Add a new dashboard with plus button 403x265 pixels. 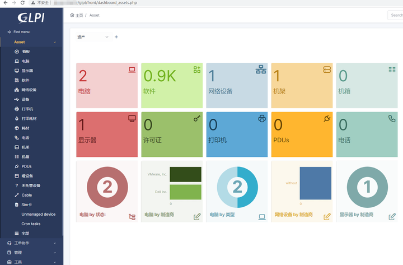[116, 37]
